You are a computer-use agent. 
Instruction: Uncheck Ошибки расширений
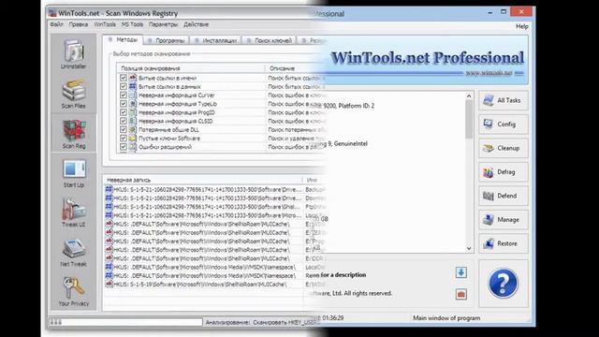123,147
